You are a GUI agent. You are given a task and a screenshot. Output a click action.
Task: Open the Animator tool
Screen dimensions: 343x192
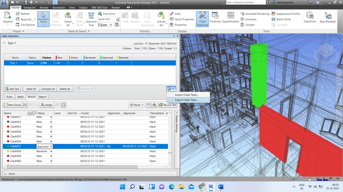point(249,19)
